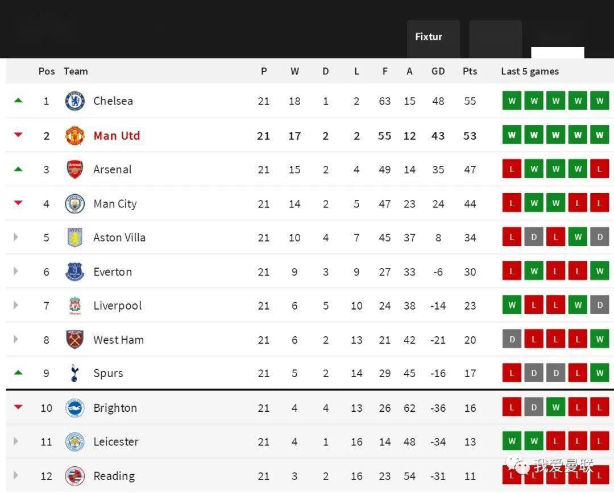Screen dimensions: 614x493
Task: Click Arsenal's first red loss badge
Action: click(512, 169)
